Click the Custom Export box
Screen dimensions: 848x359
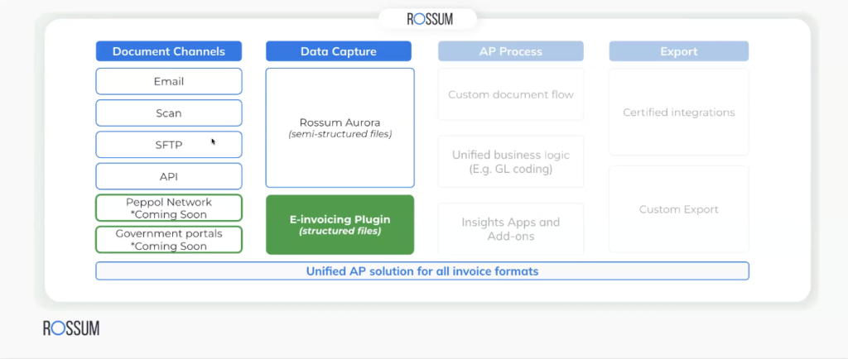pyautogui.click(x=679, y=209)
